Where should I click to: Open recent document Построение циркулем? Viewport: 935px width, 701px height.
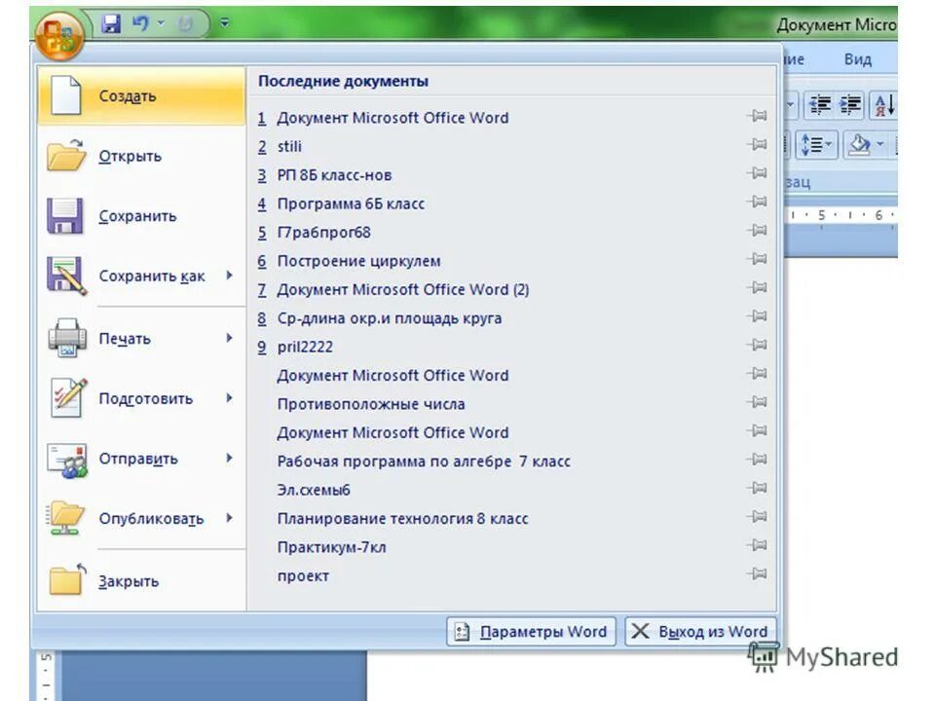click(x=511, y=261)
